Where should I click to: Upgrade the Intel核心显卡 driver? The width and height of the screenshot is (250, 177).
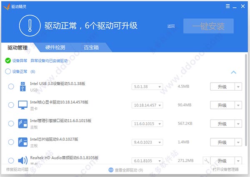(x=222, y=105)
